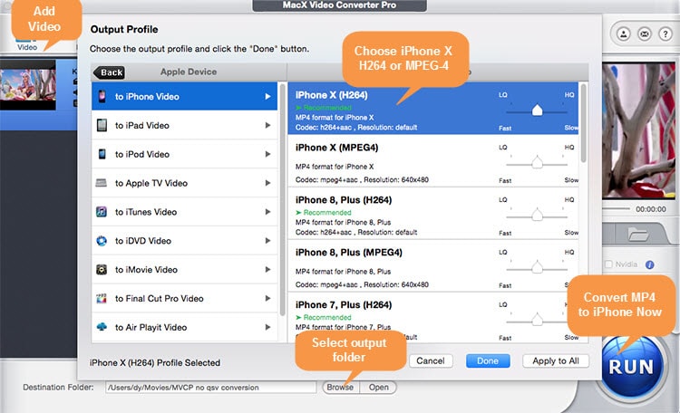Click the iPad icon beside to iPad Video
Screen dimensions: 680x413
coord(102,125)
